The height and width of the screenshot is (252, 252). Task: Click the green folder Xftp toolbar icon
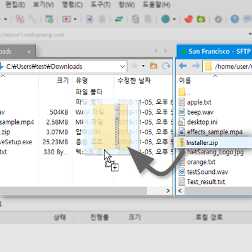tap(201, 20)
